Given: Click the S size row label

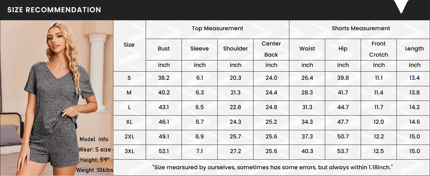Looking at the screenshot, I should pos(129,78).
